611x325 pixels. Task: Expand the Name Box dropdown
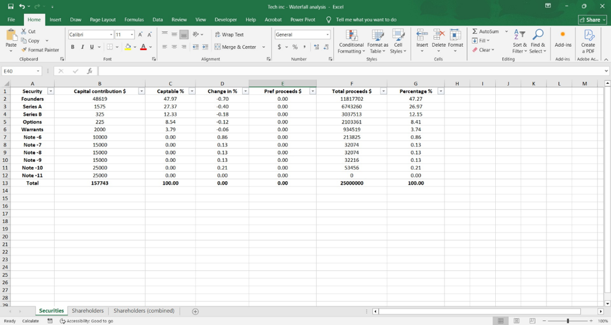pyautogui.click(x=38, y=71)
